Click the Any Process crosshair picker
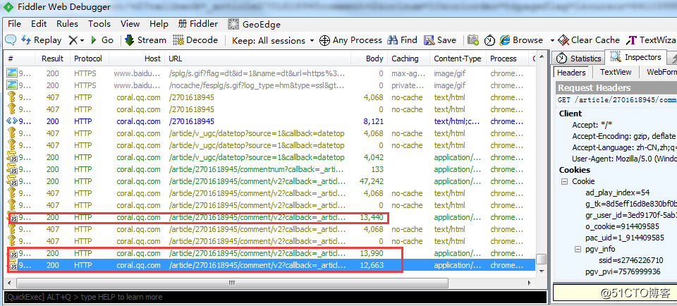 pos(350,40)
